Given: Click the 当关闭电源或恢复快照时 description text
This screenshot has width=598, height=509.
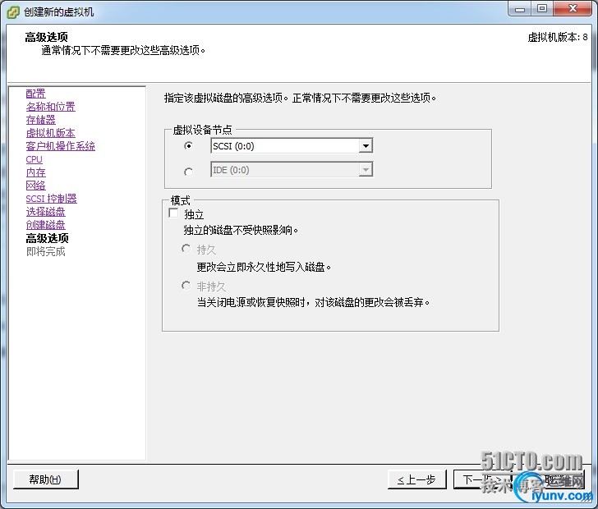Looking at the screenshot, I should point(313,302).
